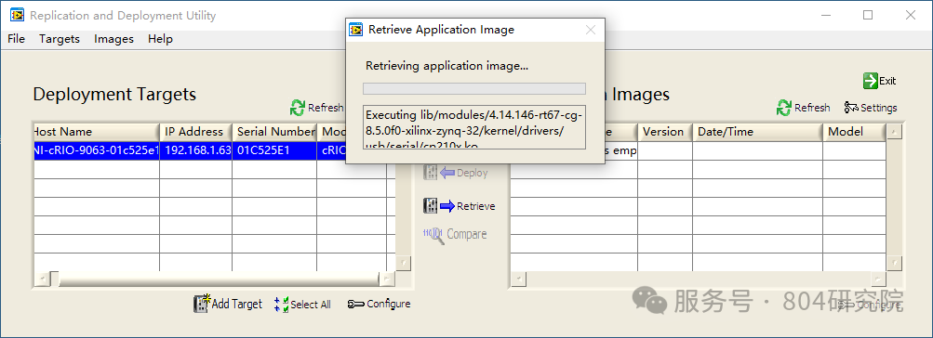Refresh the Deployment Targets list
Viewport: 933px width, 338px height.
point(316,108)
